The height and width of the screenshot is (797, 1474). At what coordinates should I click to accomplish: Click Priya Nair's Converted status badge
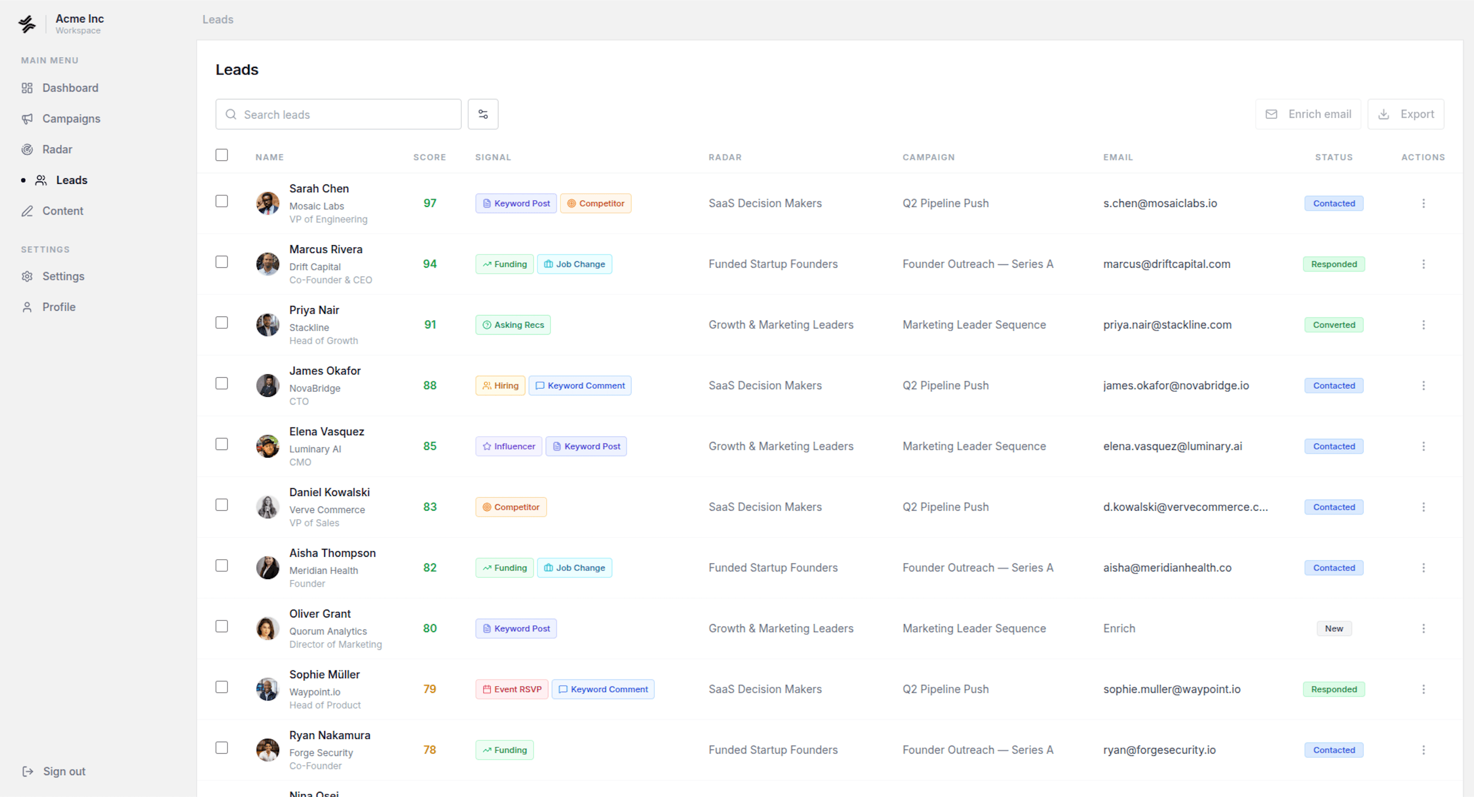[1333, 325]
